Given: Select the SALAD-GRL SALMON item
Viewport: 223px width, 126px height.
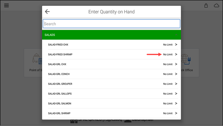Looking at the screenshot, I should coord(113,103).
